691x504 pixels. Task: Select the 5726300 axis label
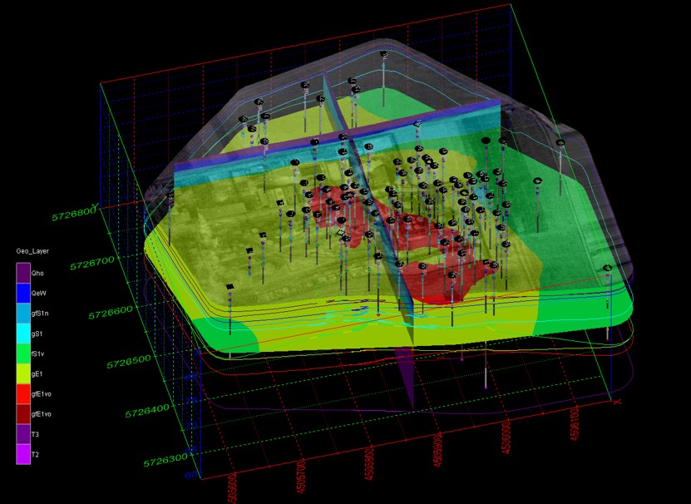[x=165, y=460]
